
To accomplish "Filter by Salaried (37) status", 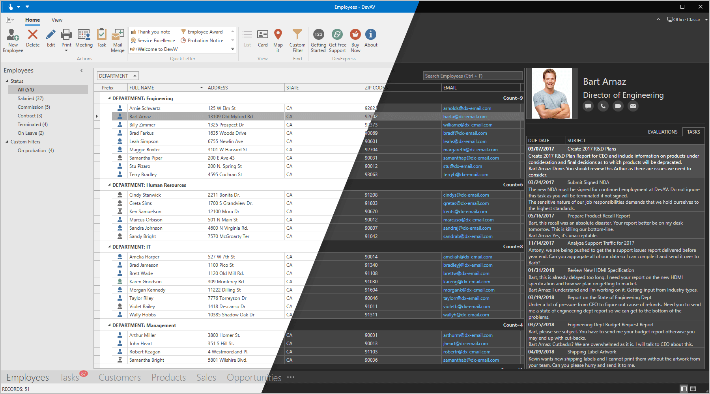I will point(31,98).
